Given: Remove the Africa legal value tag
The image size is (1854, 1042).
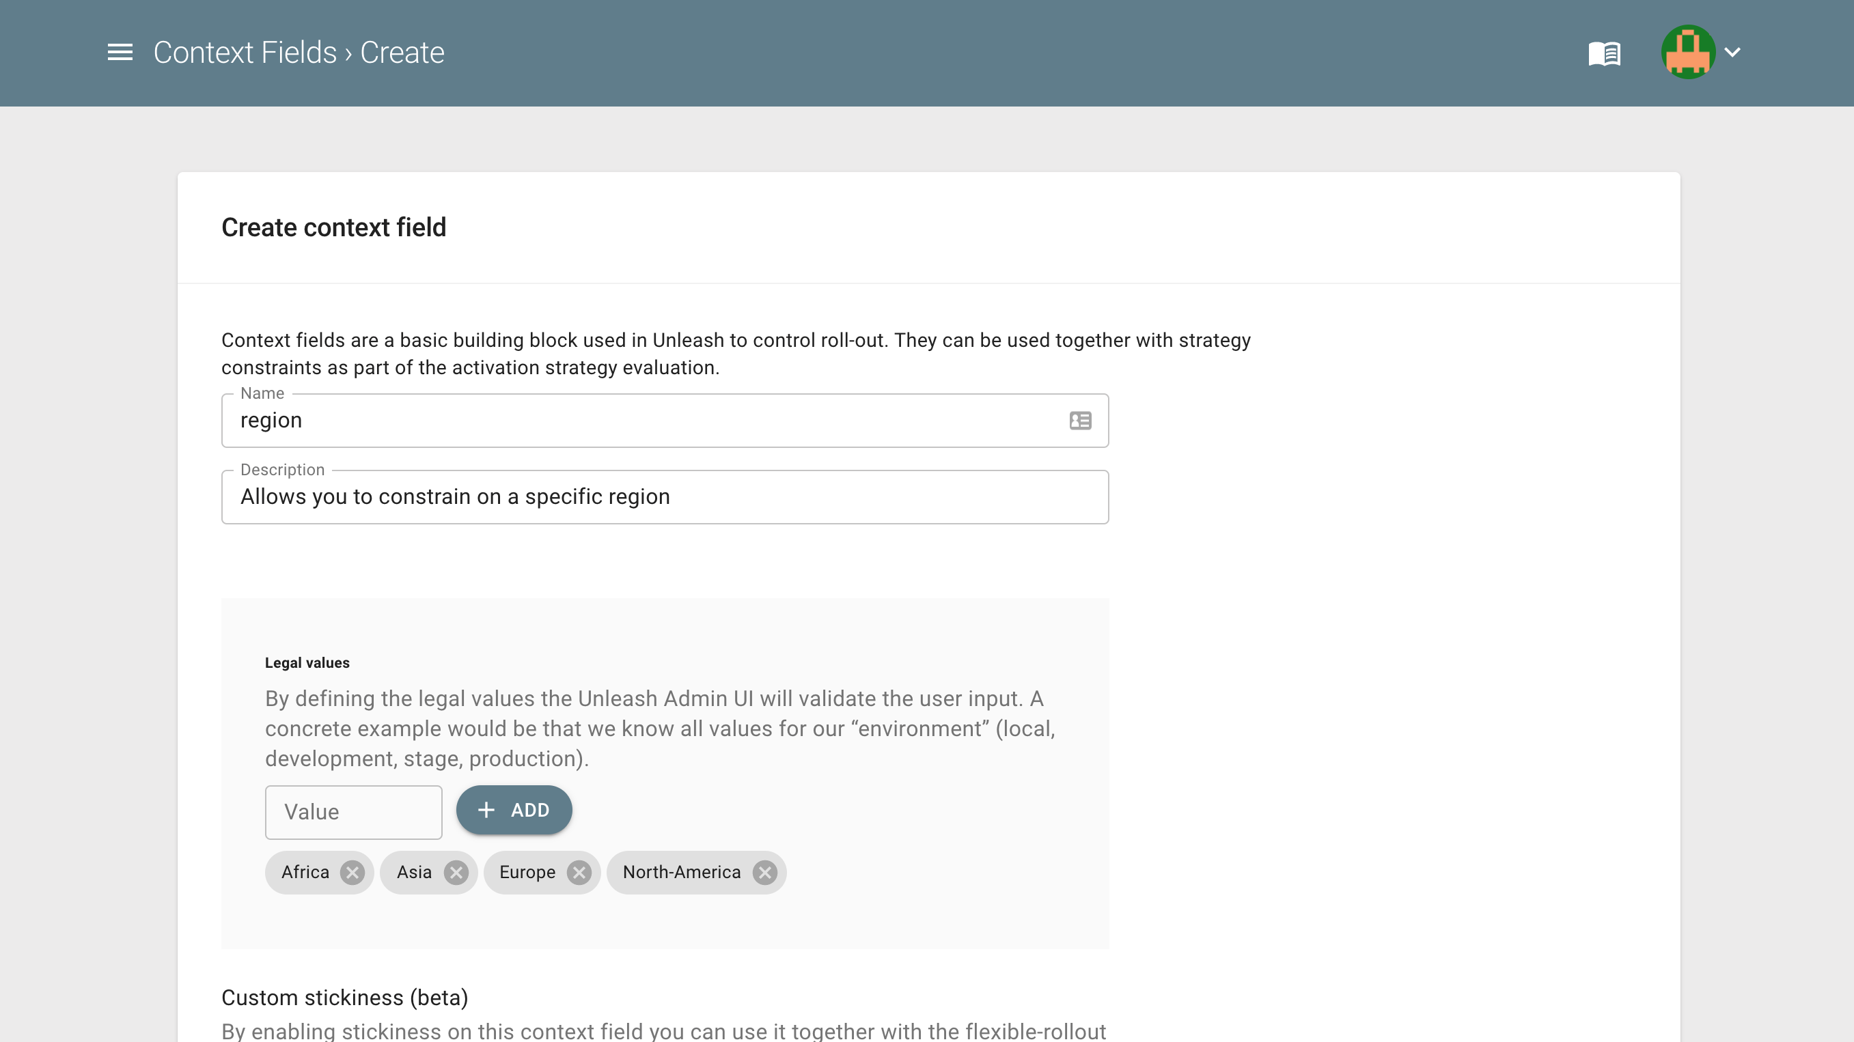Looking at the screenshot, I should (352, 871).
